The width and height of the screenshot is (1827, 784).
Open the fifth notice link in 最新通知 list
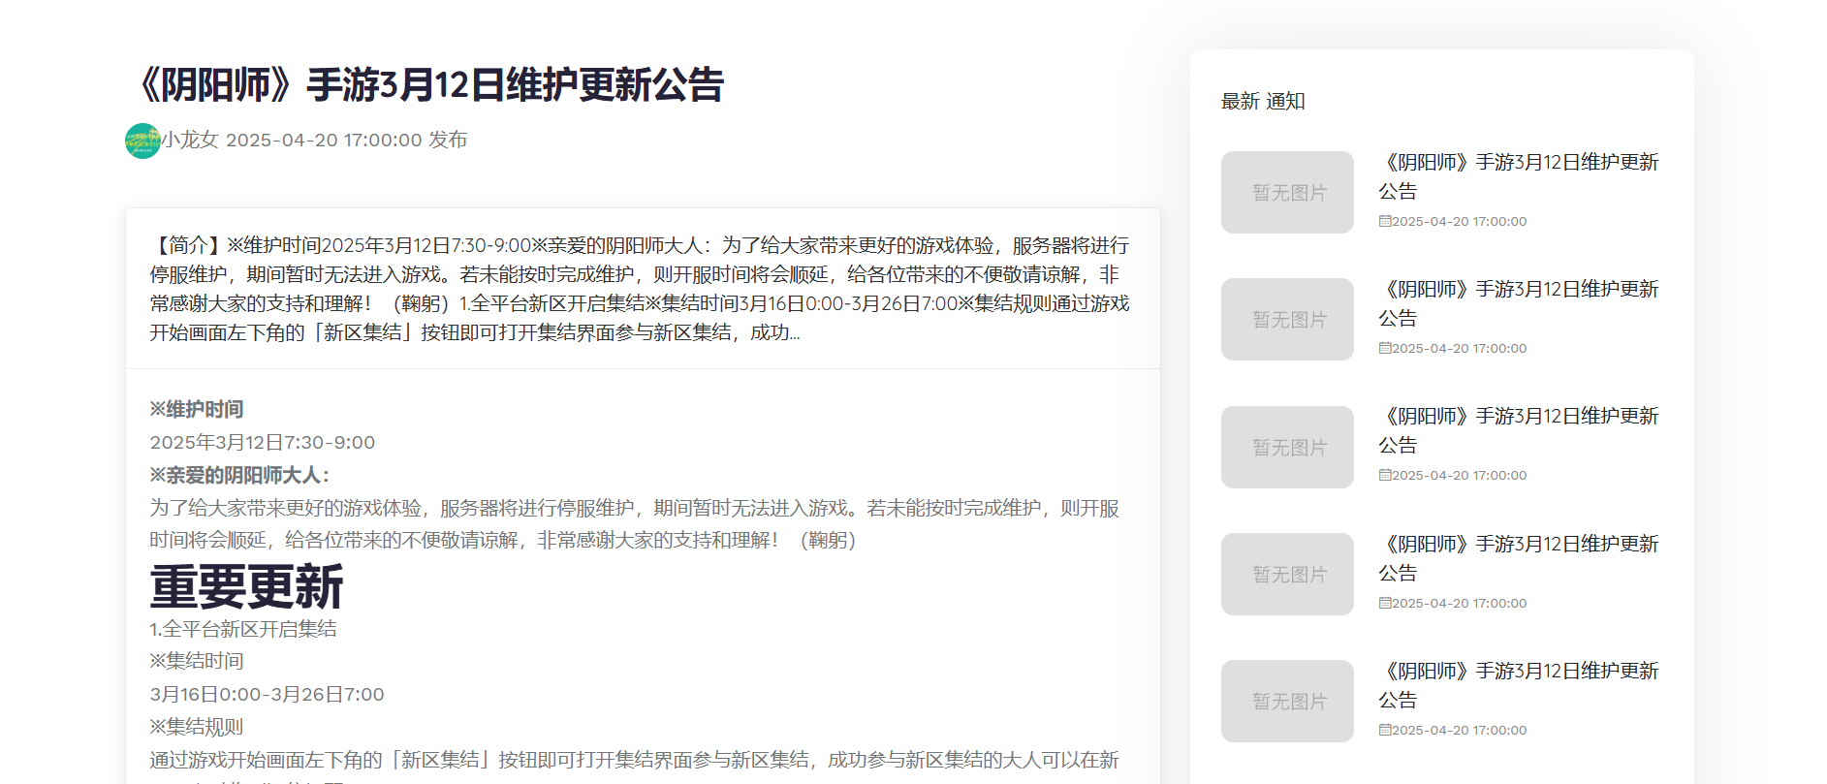tap(1519, 685)
